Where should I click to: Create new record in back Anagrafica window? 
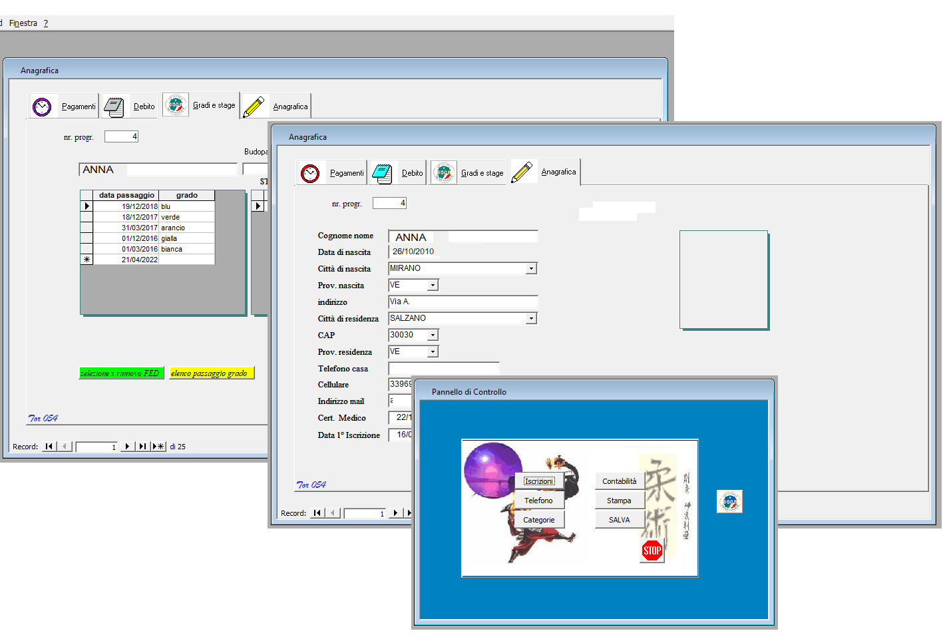point(158,447)
